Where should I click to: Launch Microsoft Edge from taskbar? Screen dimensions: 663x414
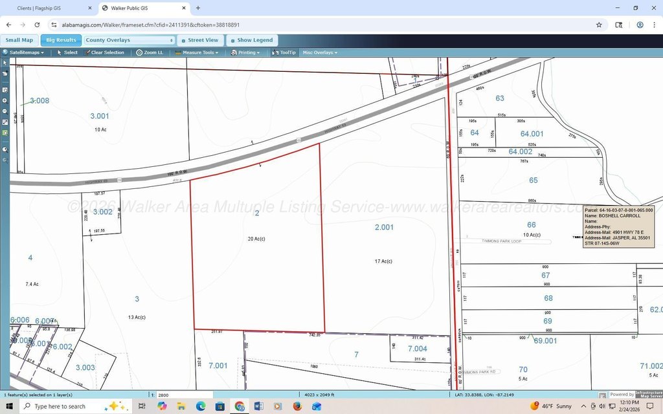coord(201,406)
